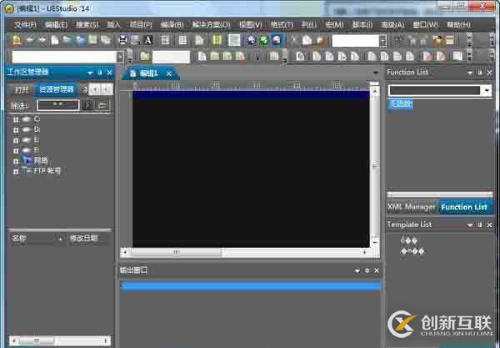Click the D: drive icon
Image resolution: width=500 pixels, height=348 pixels.
click(x=27, y=129)
